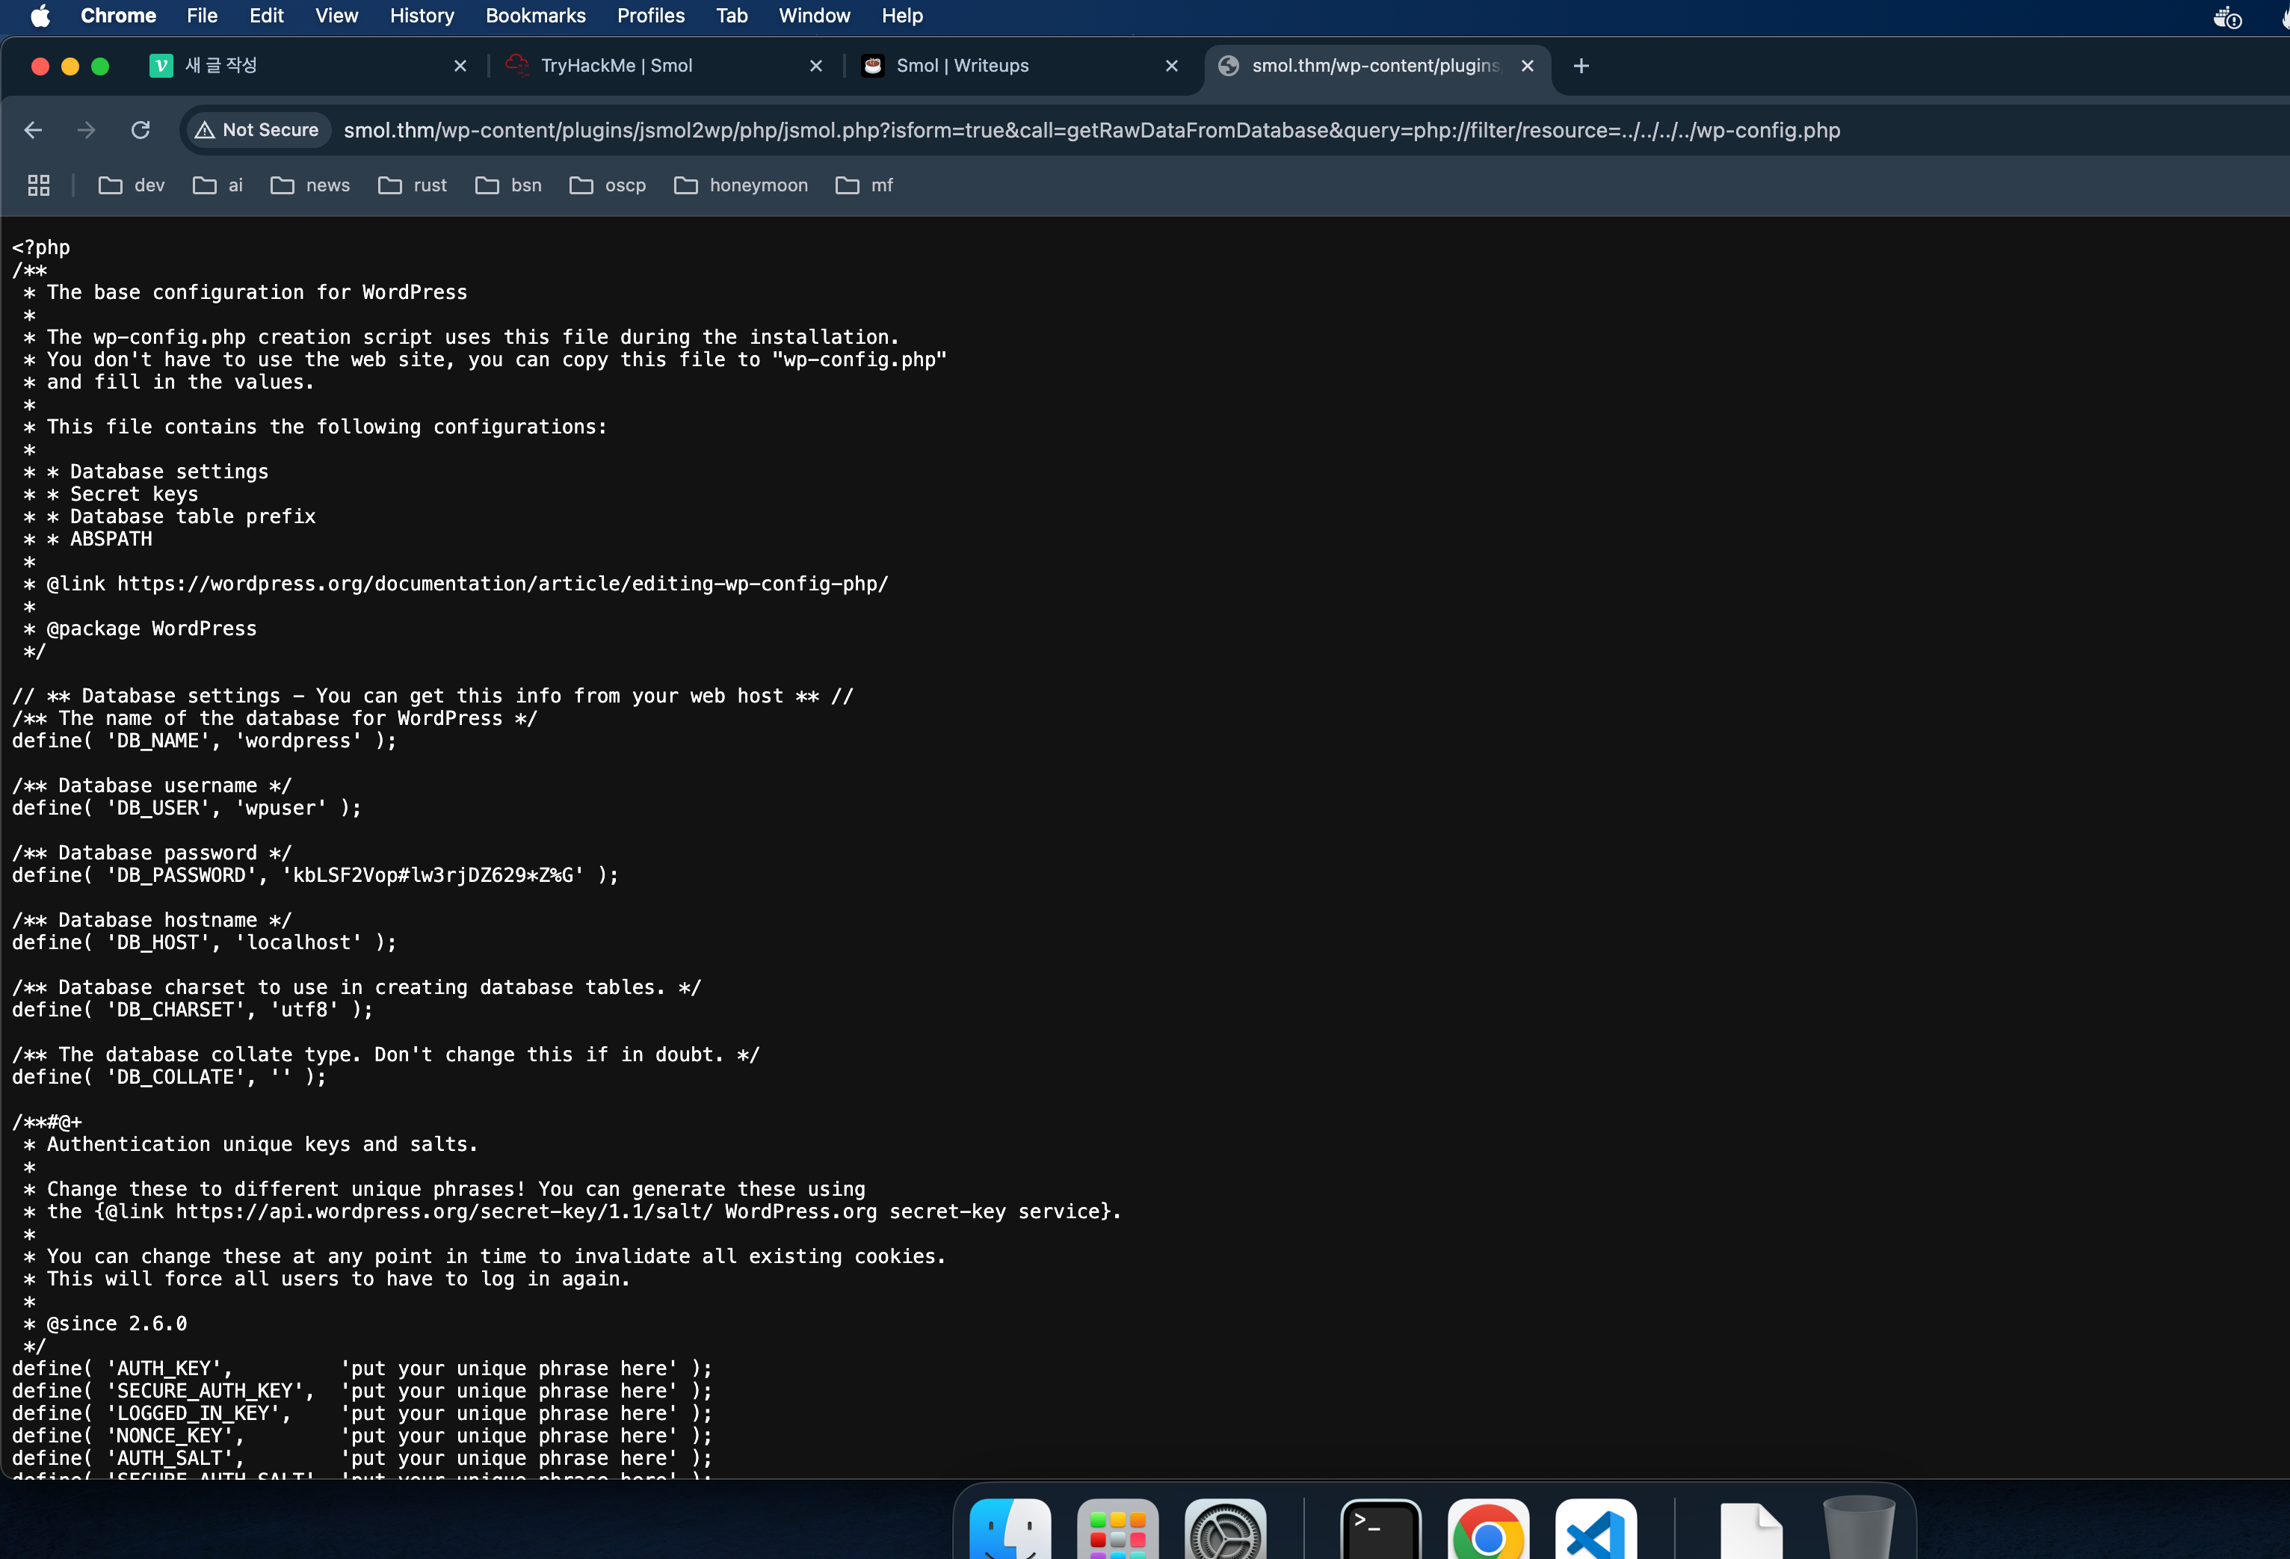The image size is (2290, 1559).
Task: Open Launchpad from the Dock
Action: coord(1117,1528)
